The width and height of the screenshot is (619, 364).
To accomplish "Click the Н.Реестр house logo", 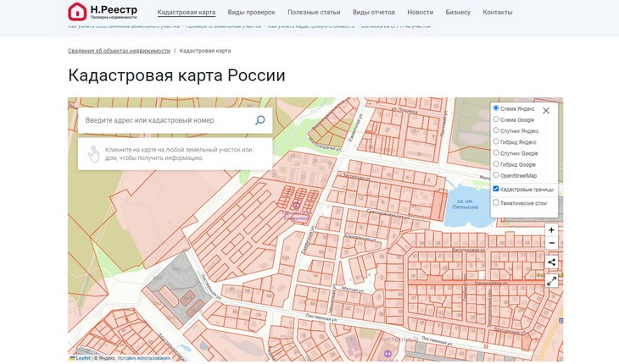I will pyautogui.click(x=78, y=12).
